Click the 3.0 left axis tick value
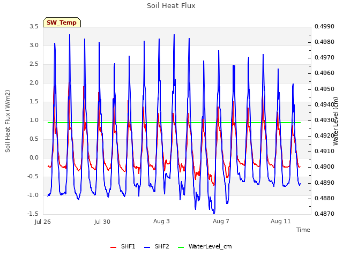Image resolution: width=343 pixels, height=257 pixels. [34, 45]
